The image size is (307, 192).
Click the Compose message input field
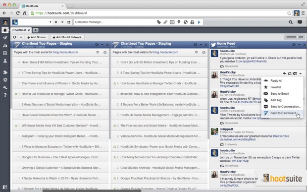(x=115, y=22)
